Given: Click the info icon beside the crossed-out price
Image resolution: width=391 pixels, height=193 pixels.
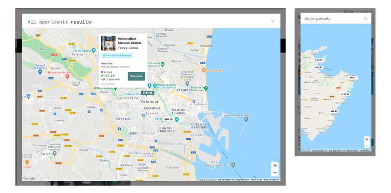Looking at the screenshot, I should [102, 72].
